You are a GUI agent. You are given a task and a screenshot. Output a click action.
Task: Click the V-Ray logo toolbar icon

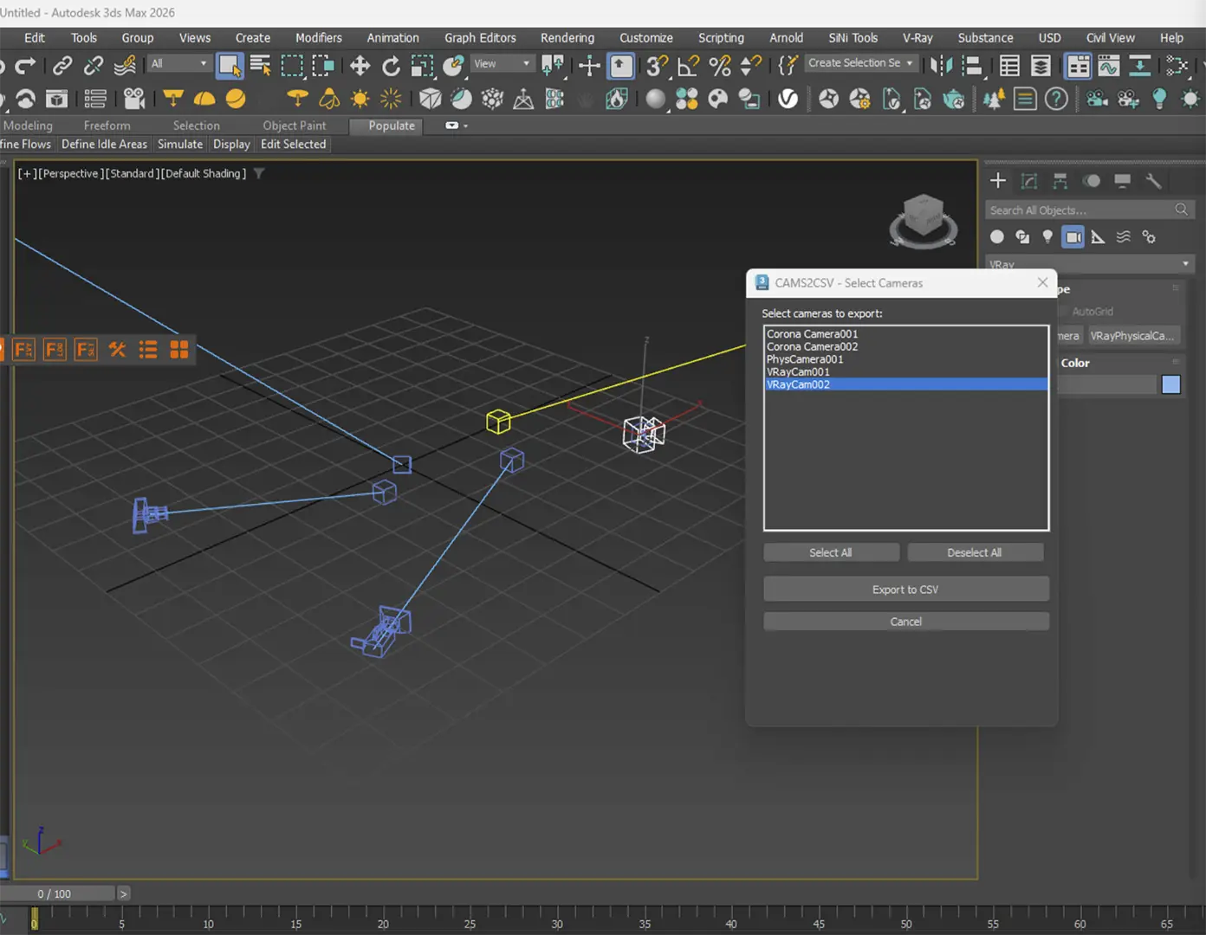point(788,99)
